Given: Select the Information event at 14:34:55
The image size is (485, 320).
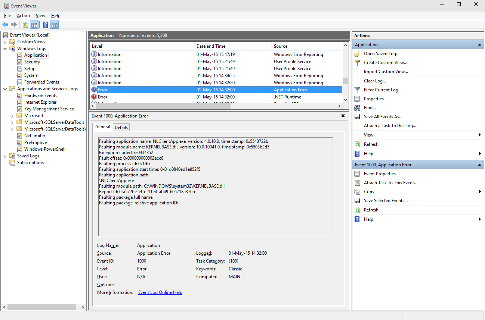Looking at the screenshot, I should (x=216, y=76).
